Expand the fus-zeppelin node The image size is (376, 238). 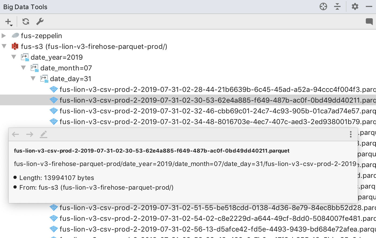(x=4, y=35)
